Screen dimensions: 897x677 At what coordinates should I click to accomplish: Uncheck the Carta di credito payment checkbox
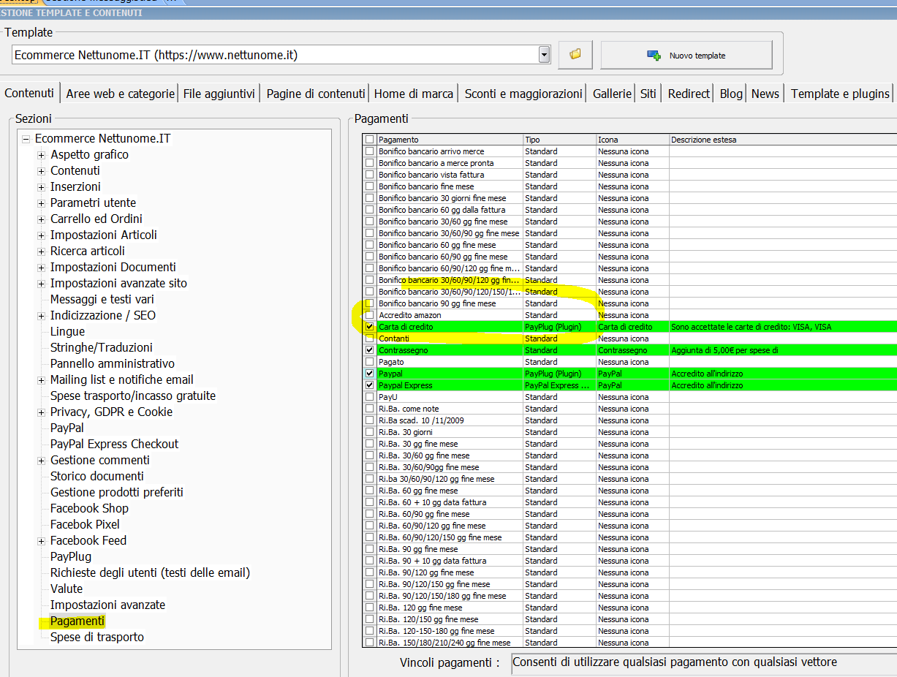[x=370, y=327]
